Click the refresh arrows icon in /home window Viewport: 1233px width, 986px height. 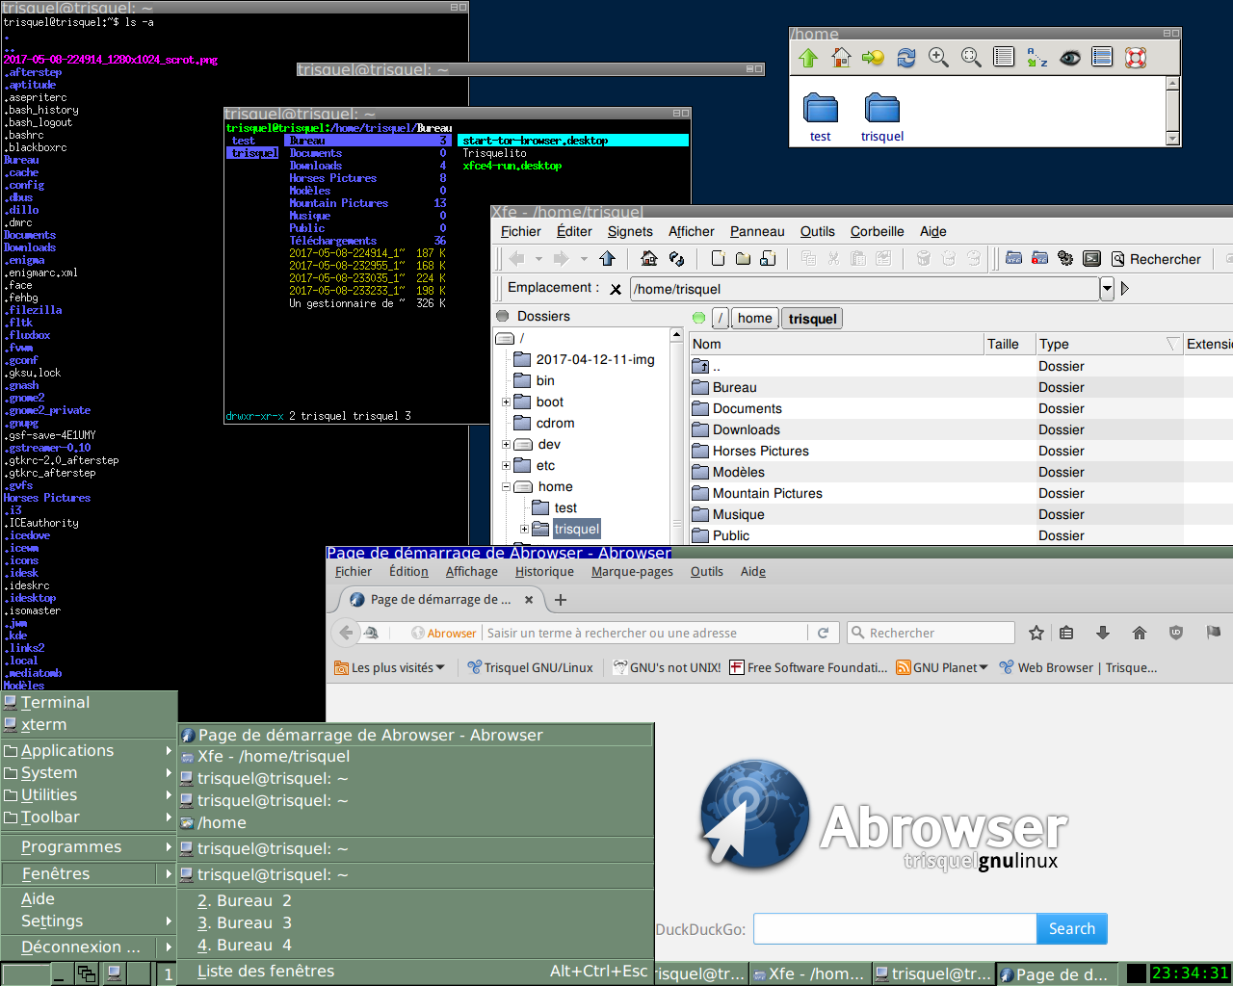[x=906, y=58]
